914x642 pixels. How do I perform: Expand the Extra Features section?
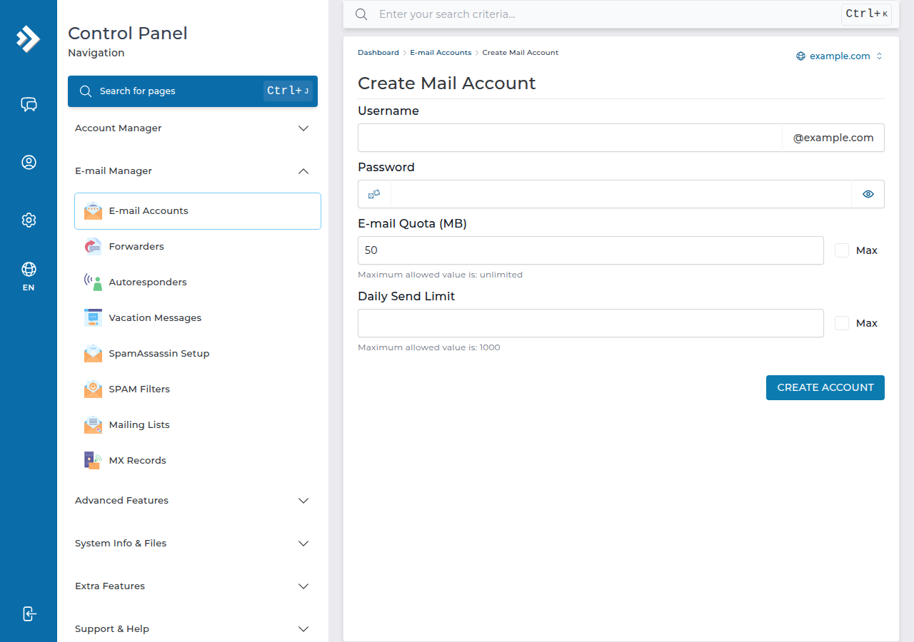(193, 586)
